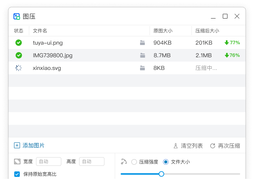
Task: Click the plus icon beside 添加图片
Action: pos(17,145)
